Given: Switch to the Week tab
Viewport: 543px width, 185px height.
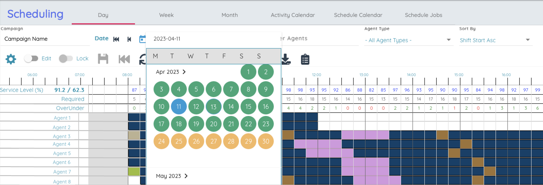Looking at the screenshot, I should tap(166, 15).
